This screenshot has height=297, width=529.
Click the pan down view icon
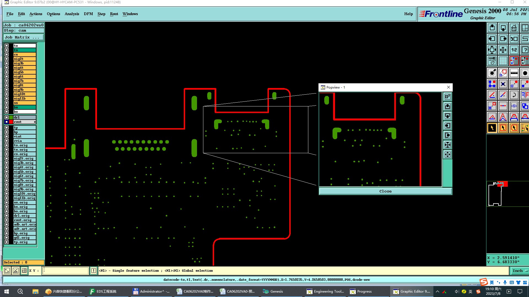click(503, 28)
